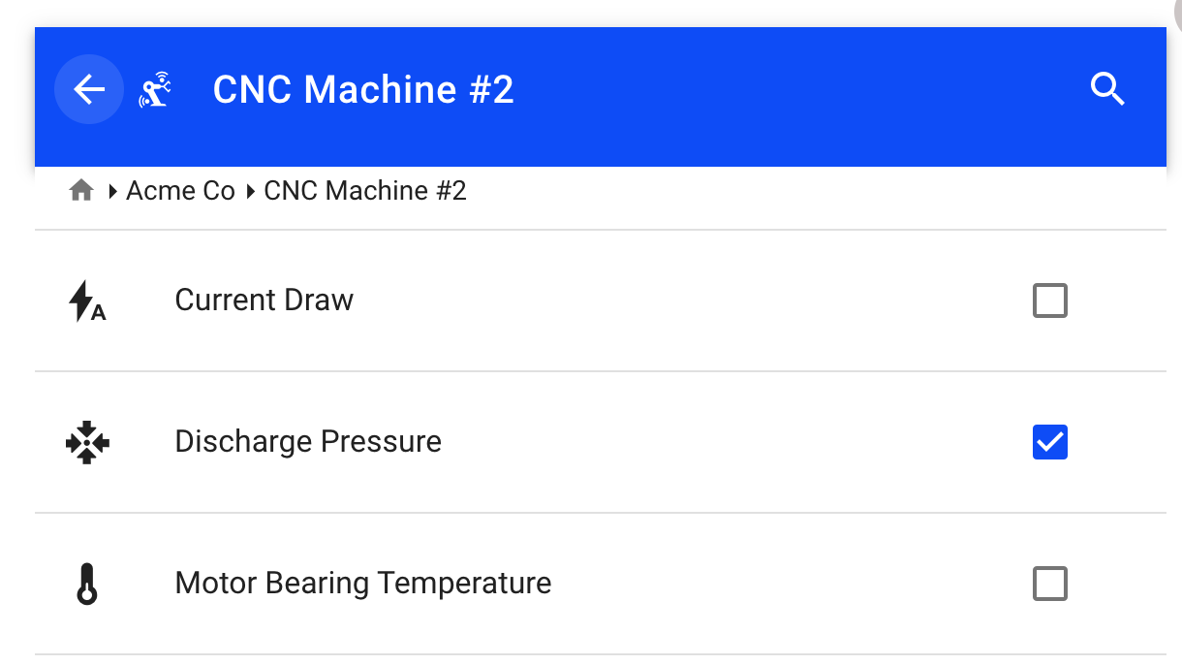Image resolution: width=1182 pixels, height=665 pixels.
Task: Open the Motor Bearing Temperature row label
Action: coord(363,584)
